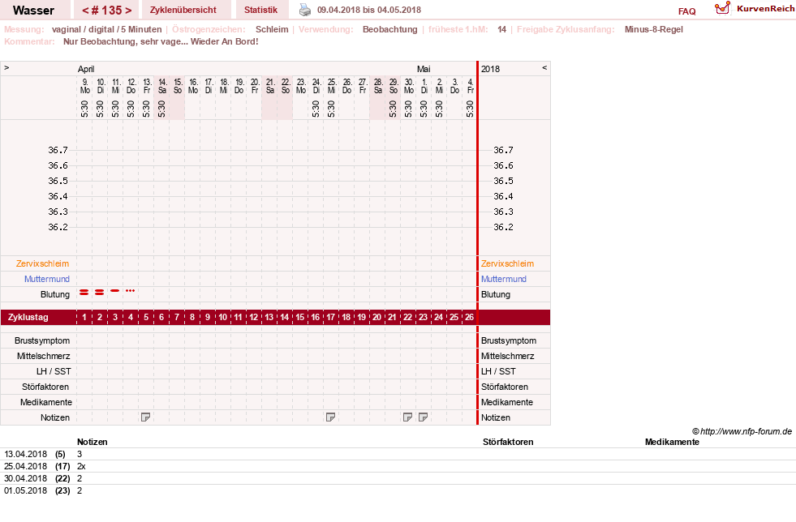Image resolution: width=796 pixels, height=522 pixels.
Task: Click the right-side Muttermund label
Action: click(504, 279)
